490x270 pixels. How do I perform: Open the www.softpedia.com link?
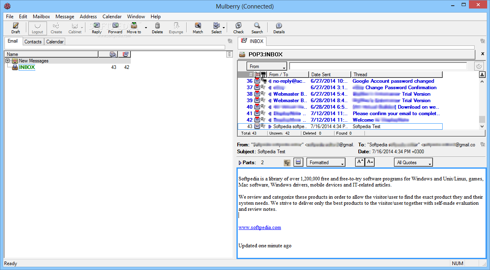tap(260, 227)
